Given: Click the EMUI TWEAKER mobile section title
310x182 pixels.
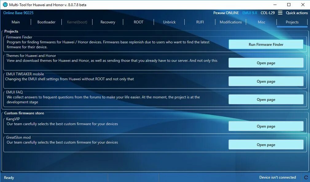Looking at the screenshot, I should [x=25, y=74].
